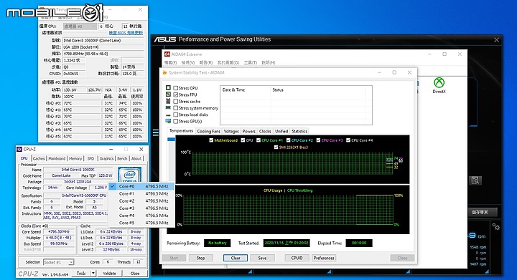Click the Stress GPU monitor icon
Screen dimensions: 517x280
pos(168,121)
